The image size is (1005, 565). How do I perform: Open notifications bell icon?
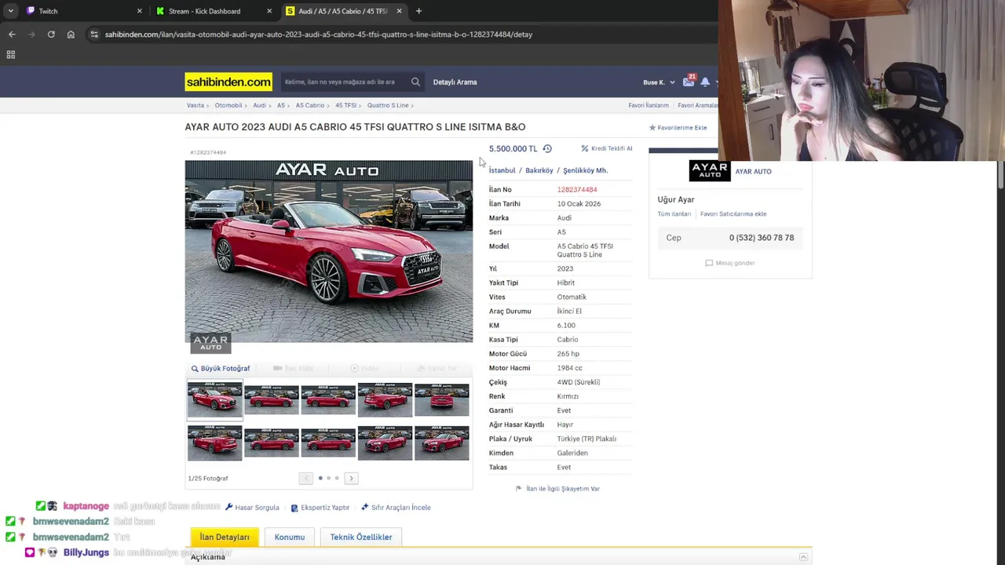705,82
